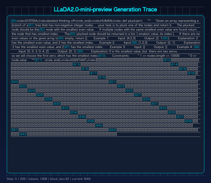The width and height of the screenshot is (211, 183).
Task: Select block marker [B9]
Action: click(80, 51)
